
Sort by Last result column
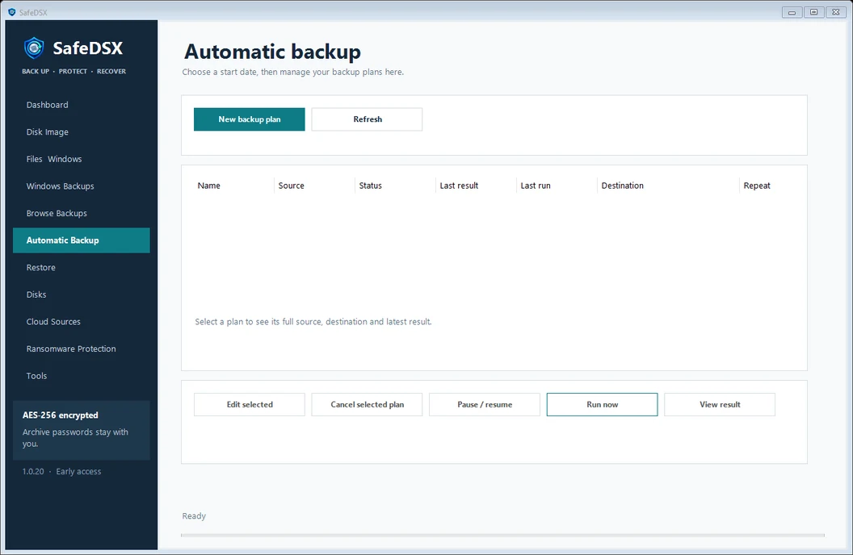pos(476,186)
